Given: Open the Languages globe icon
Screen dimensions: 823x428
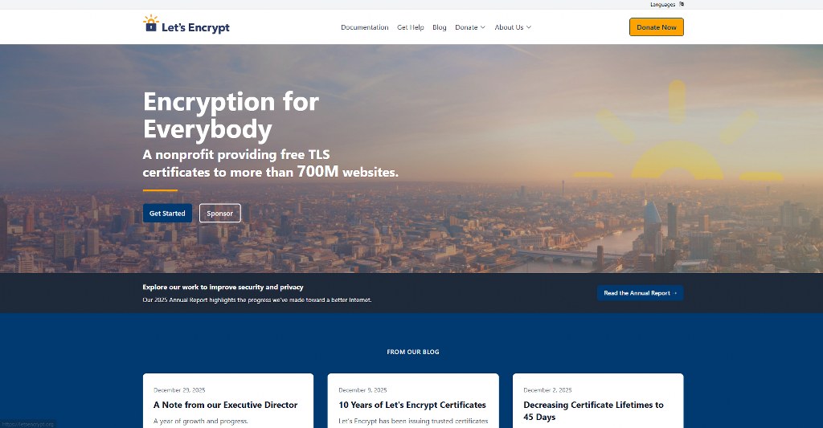Looking at the screenshot, I should click(x=682, y=4).
